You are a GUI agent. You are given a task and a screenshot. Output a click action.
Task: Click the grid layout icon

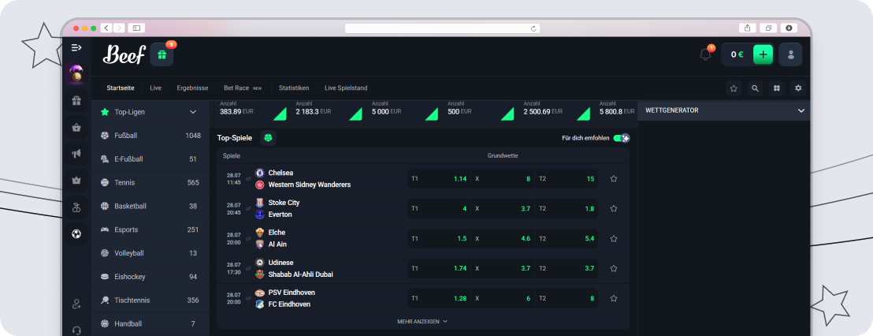(x=777, y=88)
